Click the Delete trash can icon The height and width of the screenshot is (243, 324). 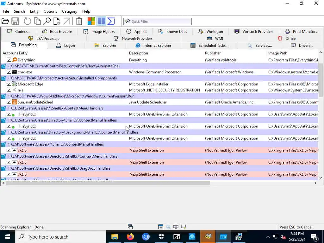pos(79,21)
